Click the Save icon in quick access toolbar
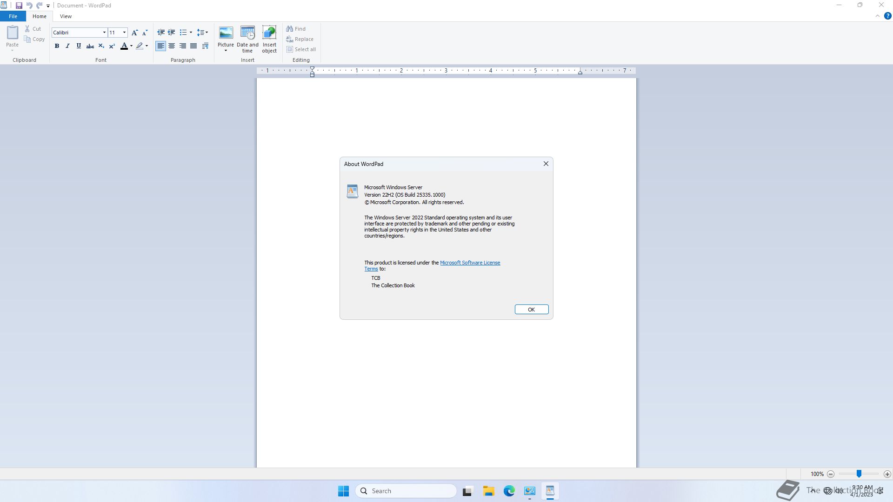 click(x=19, y=6)
